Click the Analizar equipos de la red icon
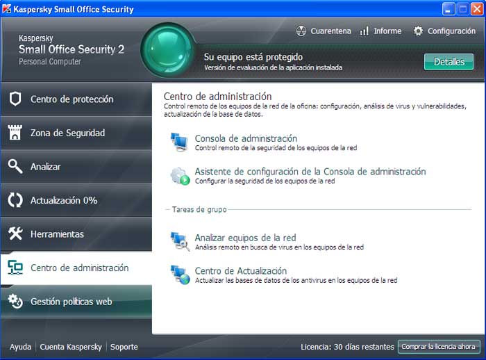 click(x=179, y=241)
